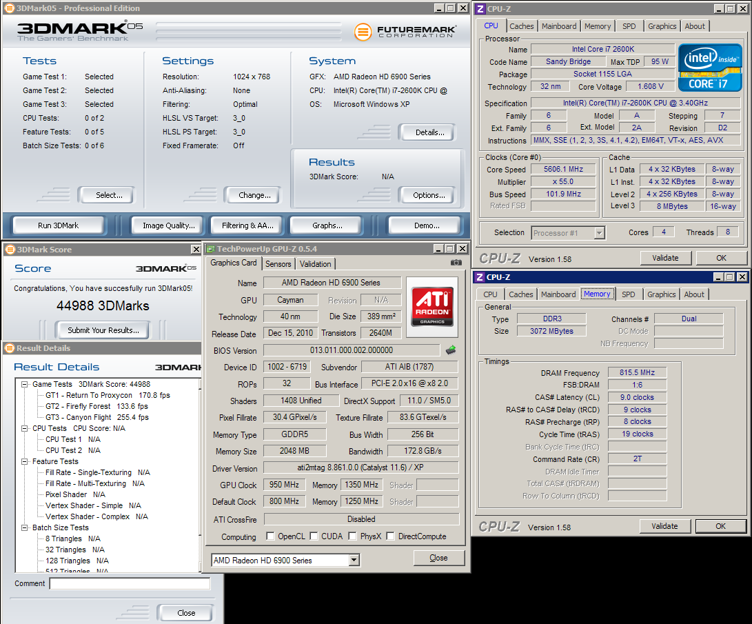Close the GPU-Z window with Close button
This screenshot has width=752, height=624.
[x=438, y=558]
